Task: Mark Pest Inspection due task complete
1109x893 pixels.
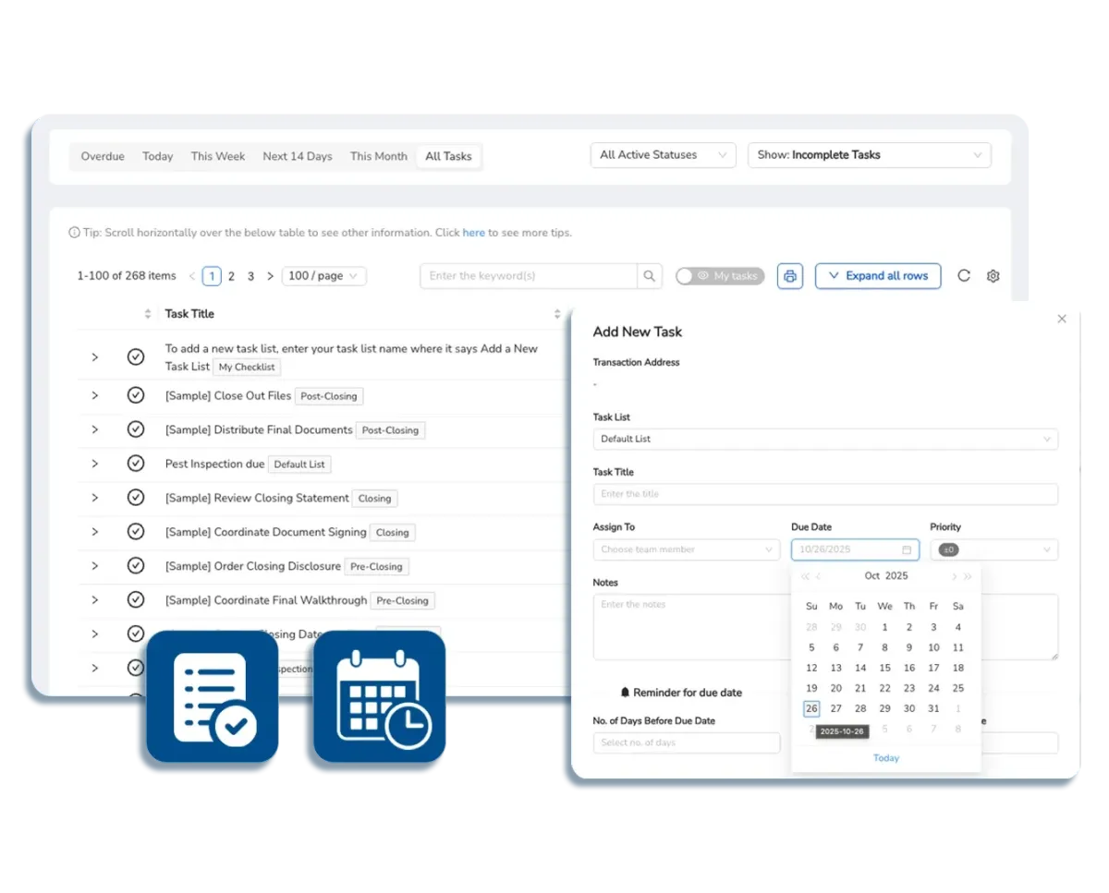Action: (136, 464)
